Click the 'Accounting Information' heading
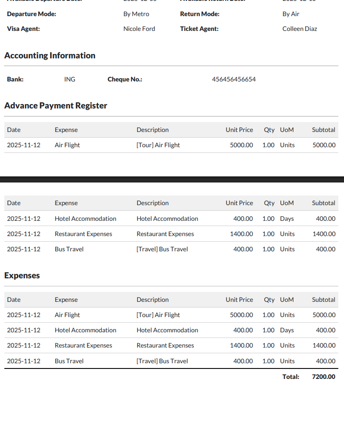 pos(50,55)
